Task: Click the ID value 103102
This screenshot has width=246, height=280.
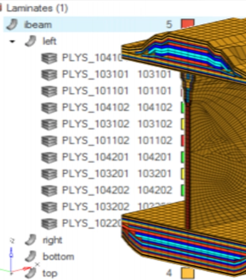Action: [x=155, y=124]
